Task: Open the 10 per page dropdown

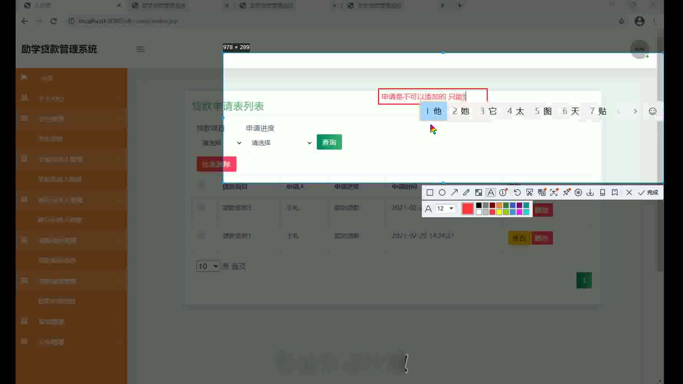Action: [208, 266]
